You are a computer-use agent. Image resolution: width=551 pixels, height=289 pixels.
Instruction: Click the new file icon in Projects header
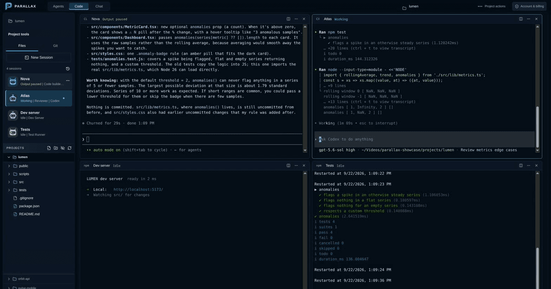click(49, 148)
